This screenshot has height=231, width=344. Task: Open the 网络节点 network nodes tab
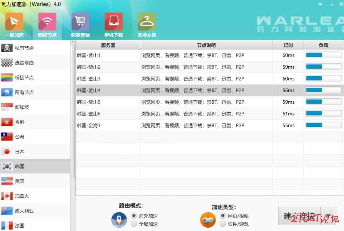click(47, 26)
